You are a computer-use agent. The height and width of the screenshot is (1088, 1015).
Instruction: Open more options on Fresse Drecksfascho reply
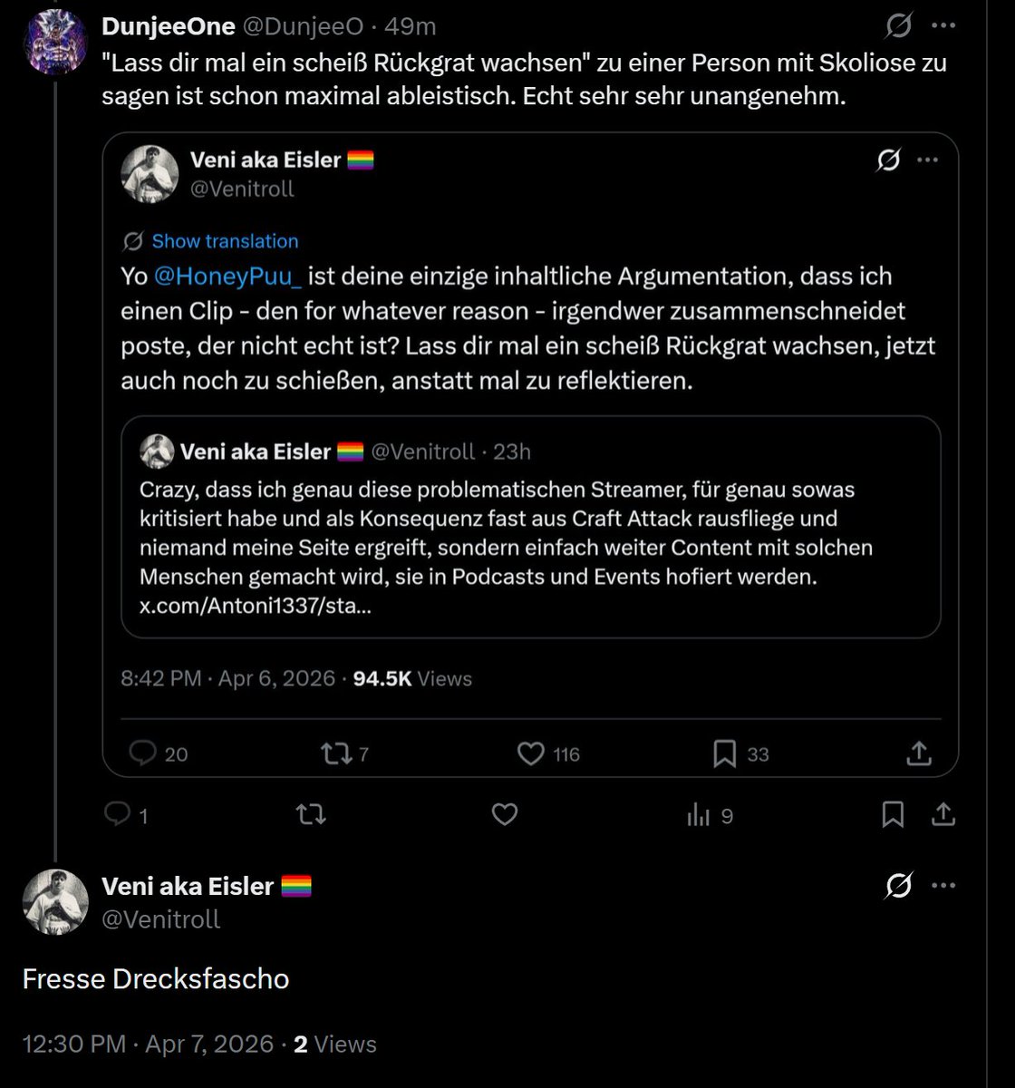click(943, 886)
